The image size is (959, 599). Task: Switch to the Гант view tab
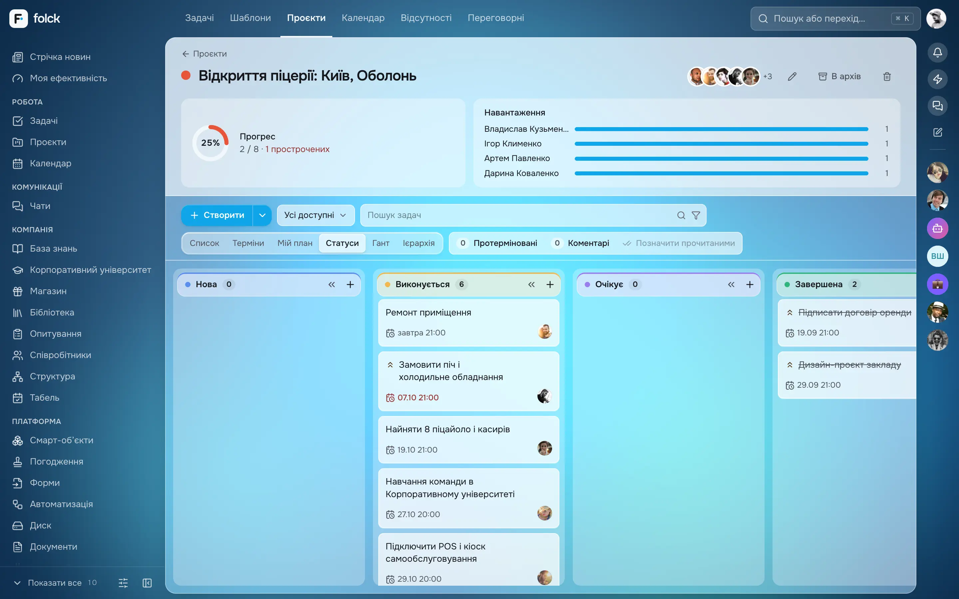pyautogui.click(x=380, y=243)
